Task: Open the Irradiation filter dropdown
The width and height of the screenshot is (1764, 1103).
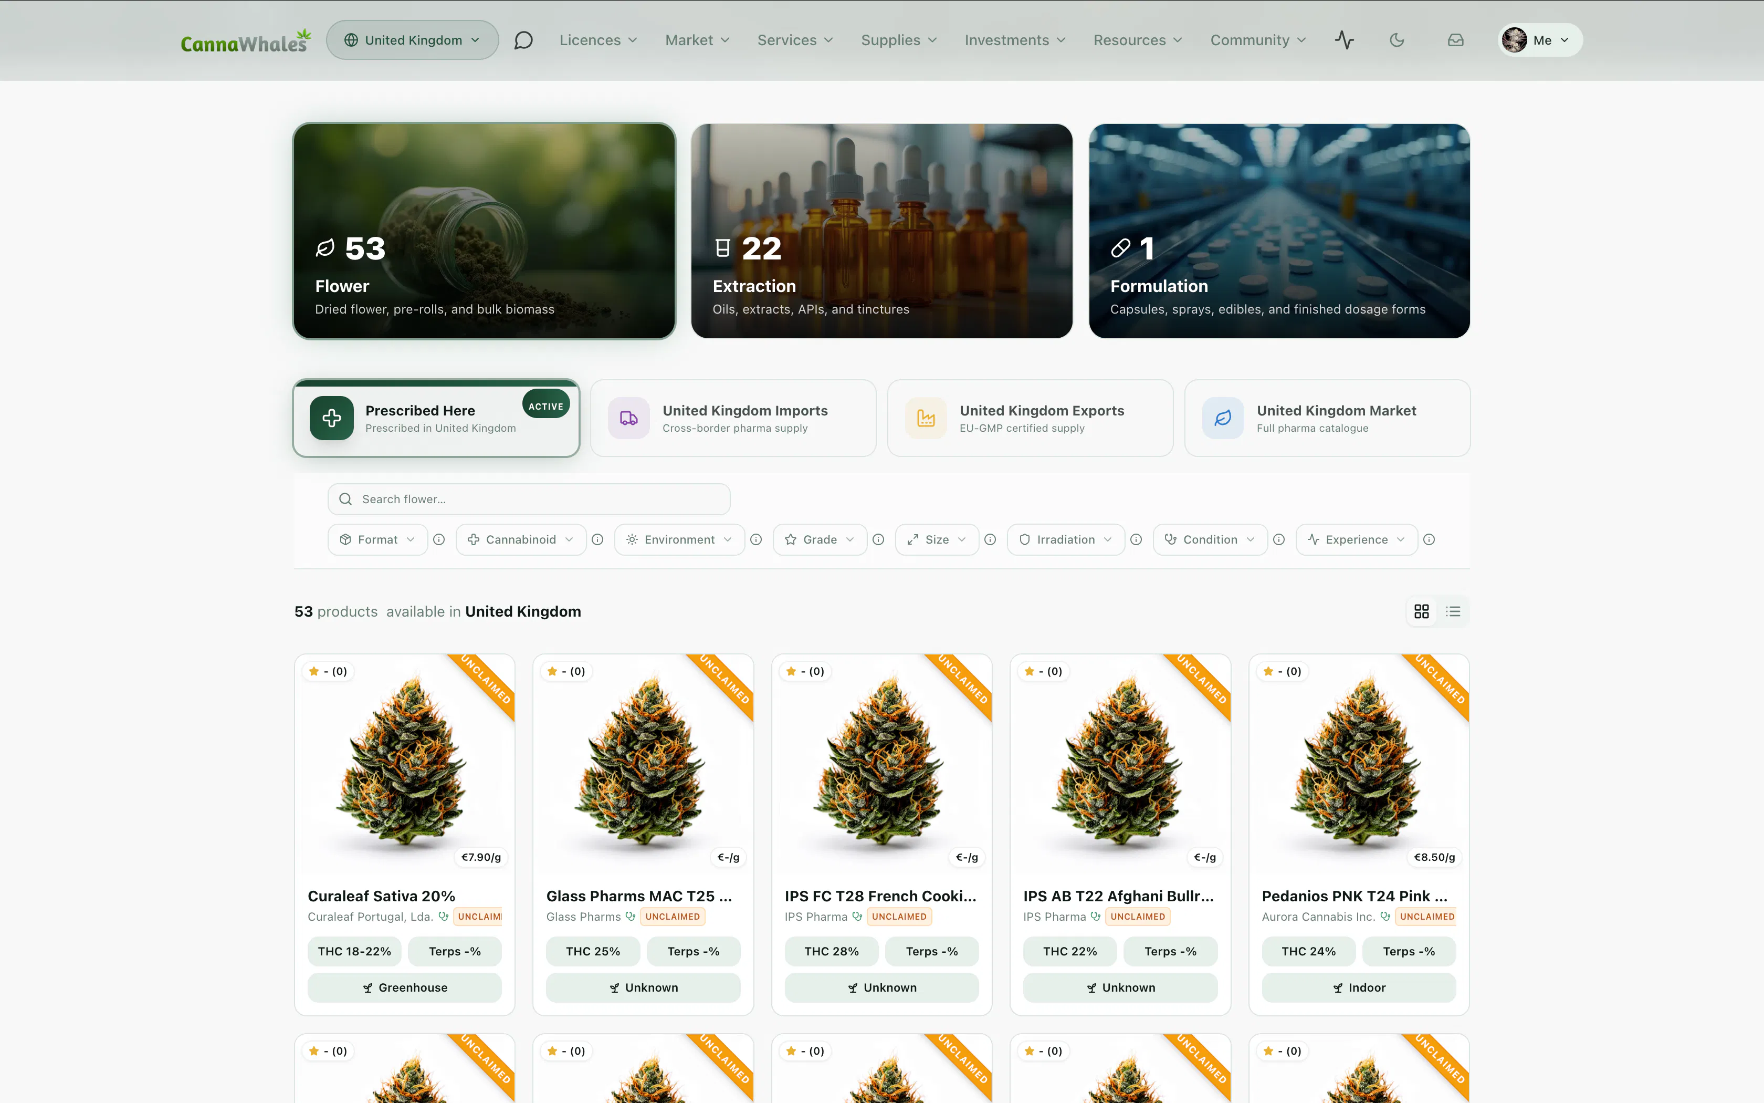Action: click(1066, 540)
